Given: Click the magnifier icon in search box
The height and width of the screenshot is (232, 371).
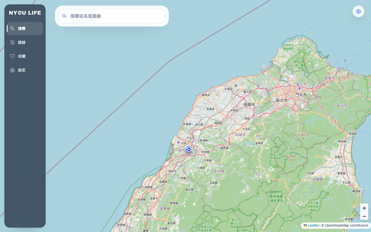Looking at the screenshot, I should tap(64, 16).
